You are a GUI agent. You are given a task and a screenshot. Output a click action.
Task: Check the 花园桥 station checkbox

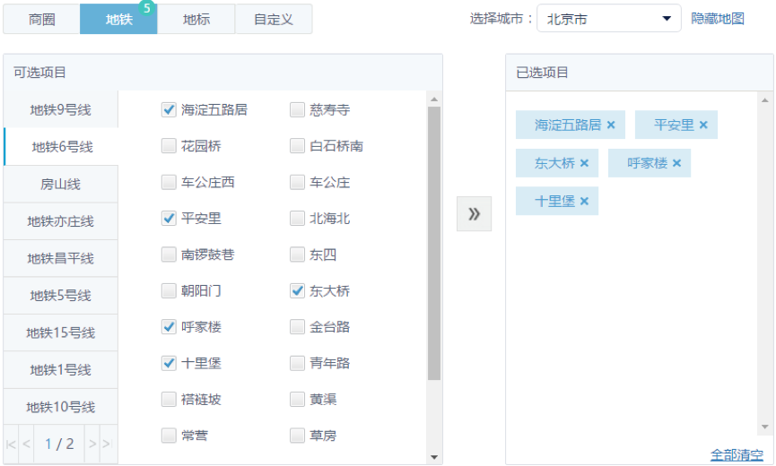point(169,146)
